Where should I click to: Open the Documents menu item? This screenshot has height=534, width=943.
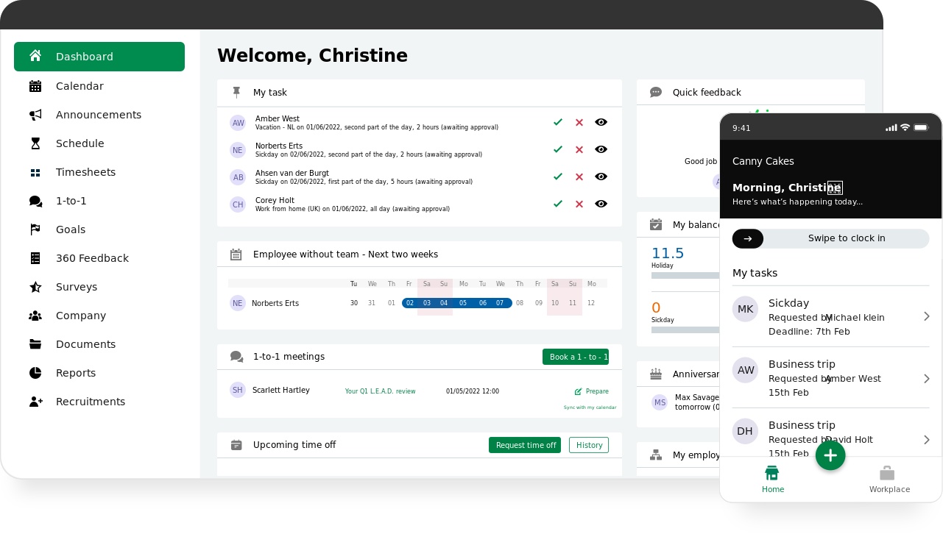pyautogui.click(x=99, y=344)
